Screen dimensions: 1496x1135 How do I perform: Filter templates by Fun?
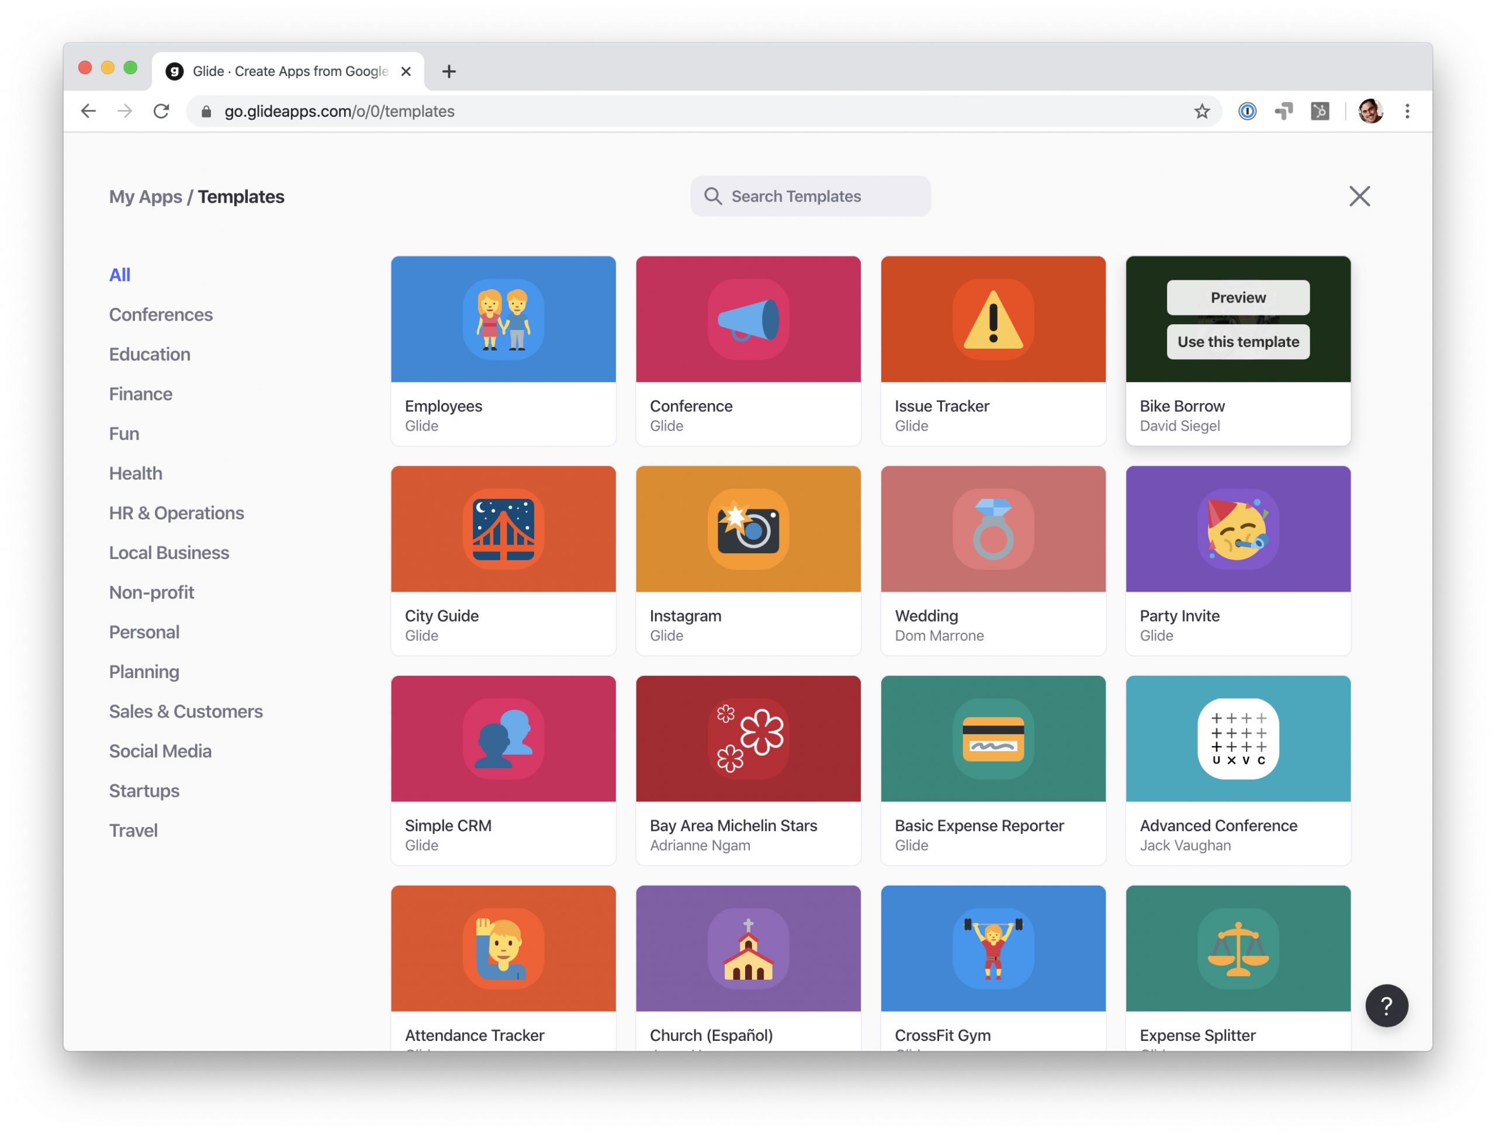(124, 433)
